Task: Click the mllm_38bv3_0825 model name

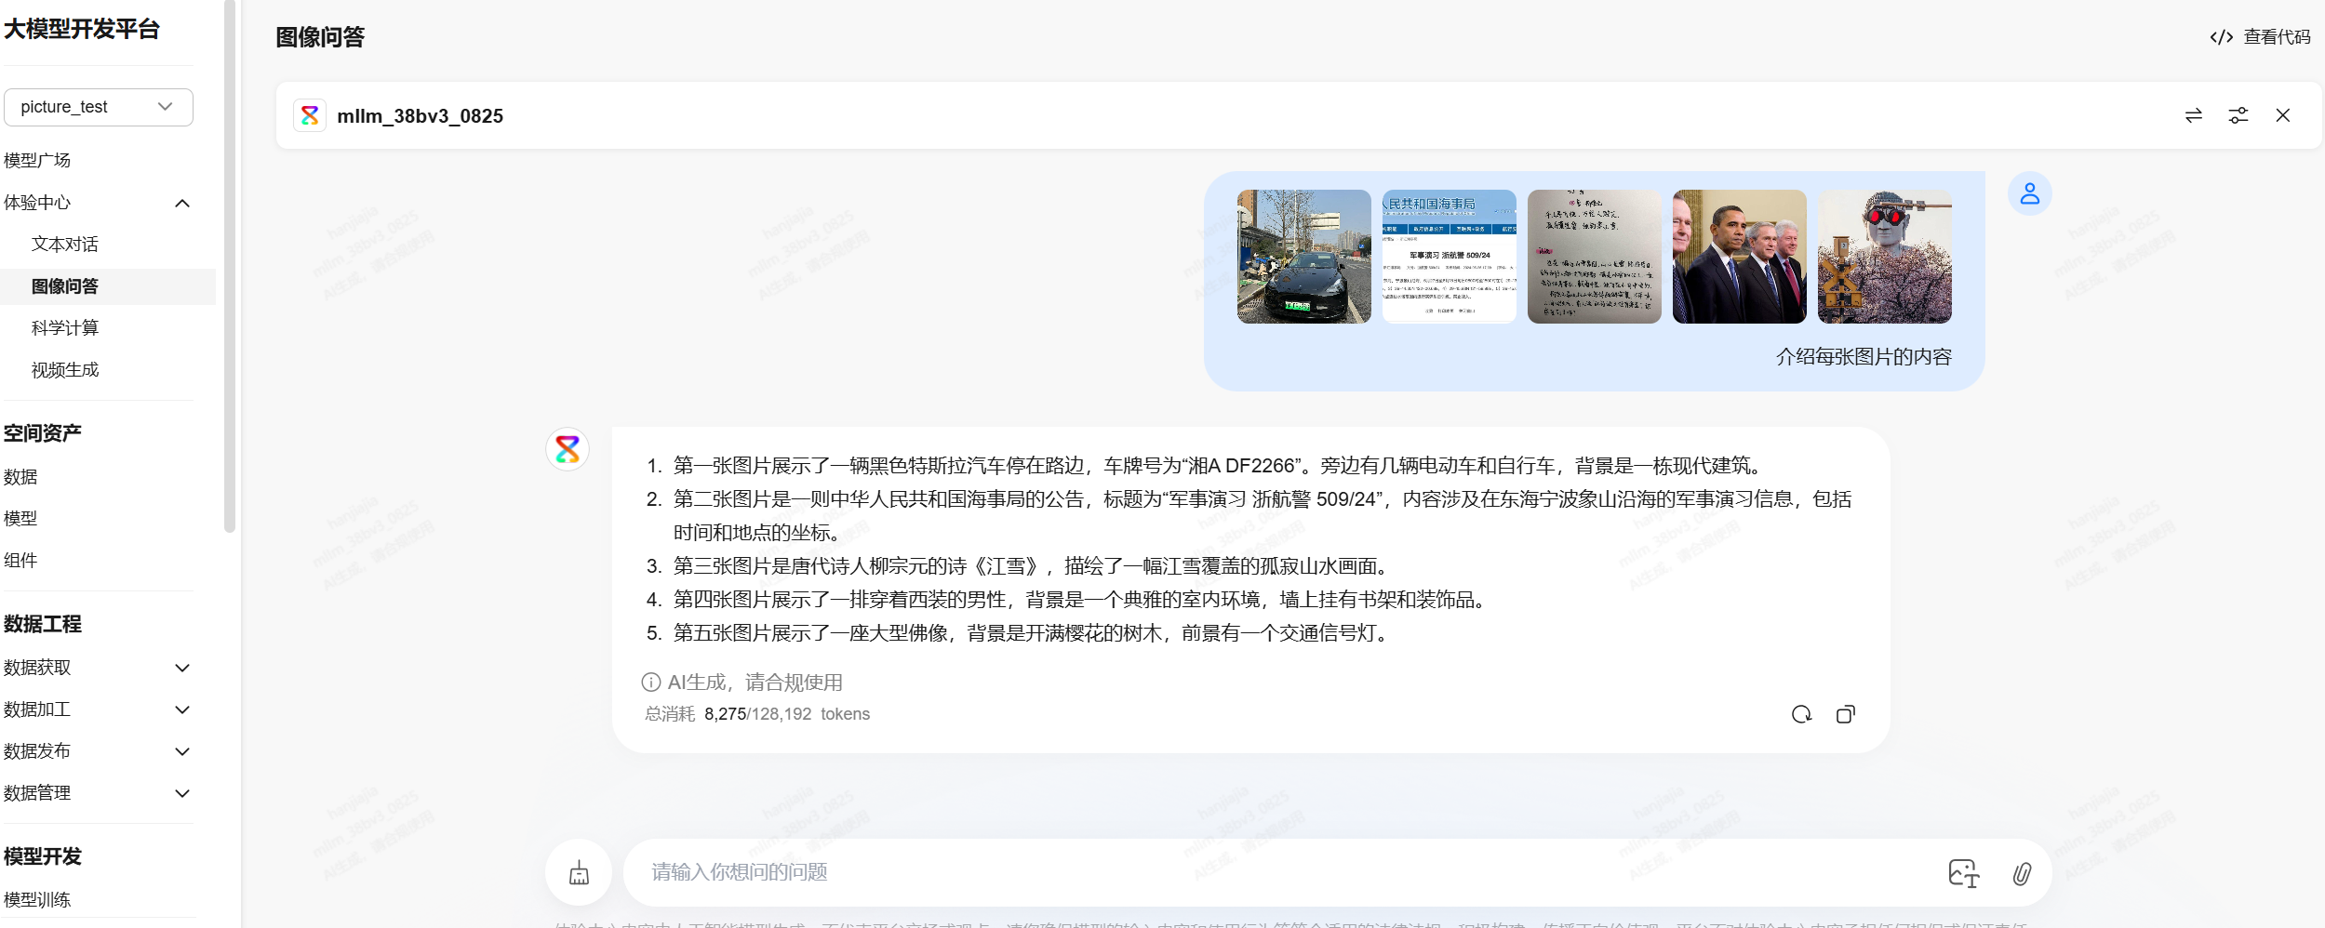Action: click(x=420, y=116)
